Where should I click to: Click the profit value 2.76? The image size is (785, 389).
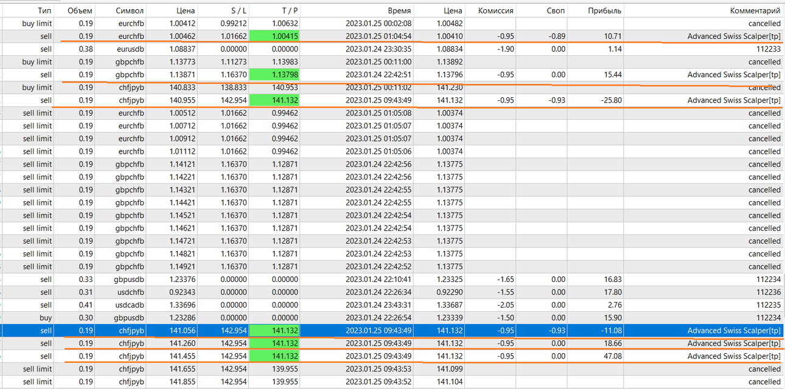[x=615, y=305]
